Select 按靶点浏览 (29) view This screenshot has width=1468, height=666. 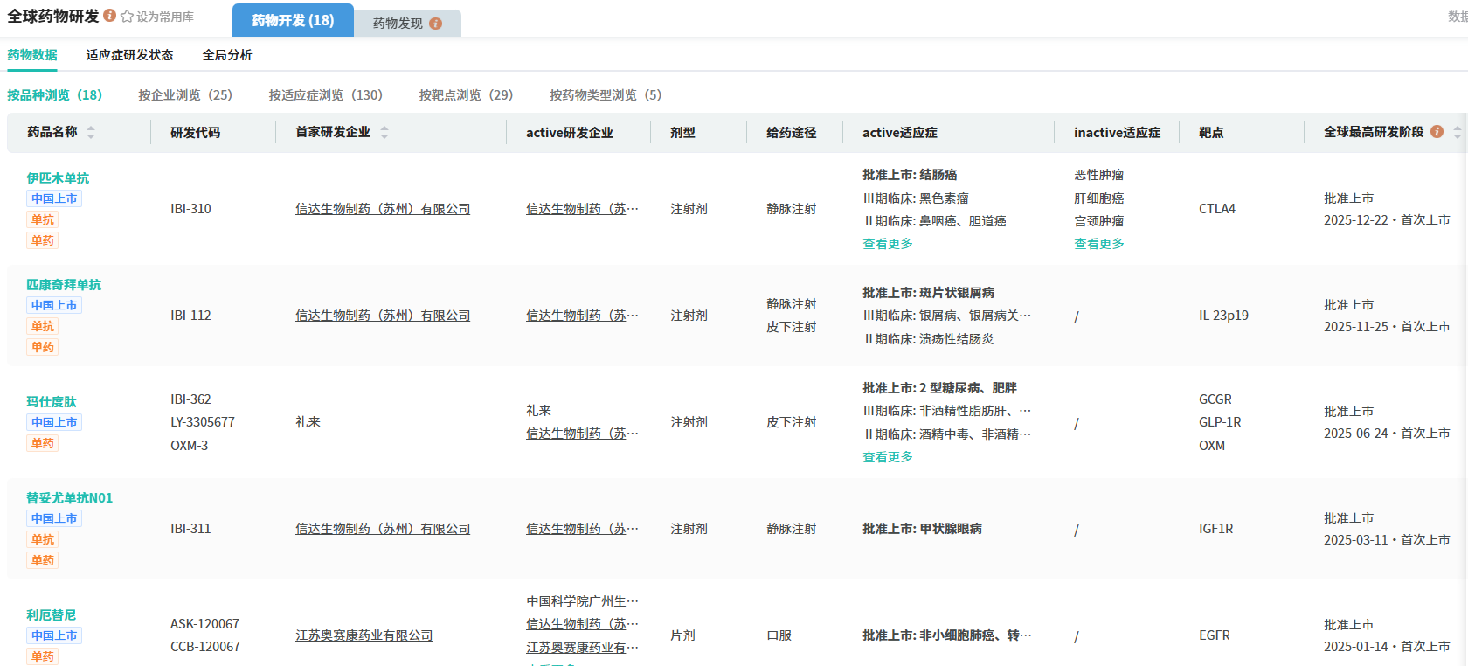click(x=466, y=95)
